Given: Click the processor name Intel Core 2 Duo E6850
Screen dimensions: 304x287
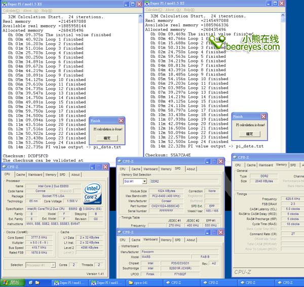Looking at the screenshot, I should [53, 186].
